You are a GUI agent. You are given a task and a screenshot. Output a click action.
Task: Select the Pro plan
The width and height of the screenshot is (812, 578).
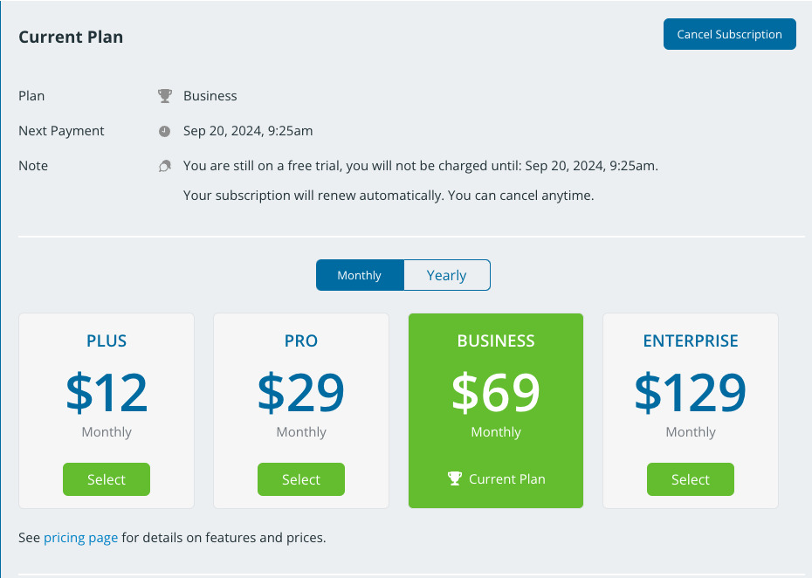tap(301, 479)
